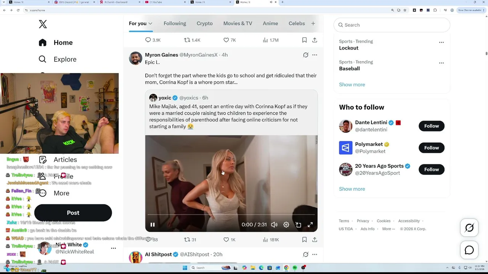Click Grok icon on AI Shitpost post

click(x=305, y=255)
